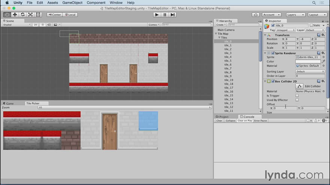
Task: Open the Assets menu
Action: point(52,3)
